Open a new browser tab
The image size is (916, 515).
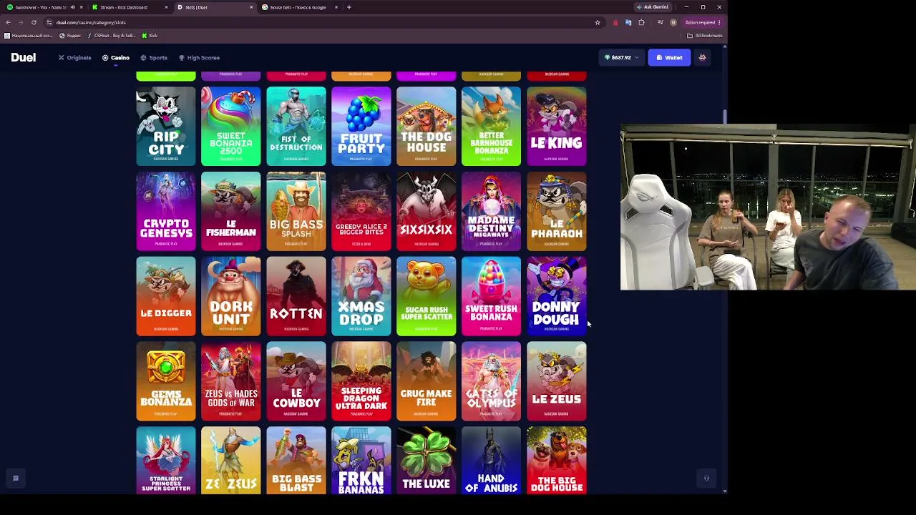coord(349,7)
